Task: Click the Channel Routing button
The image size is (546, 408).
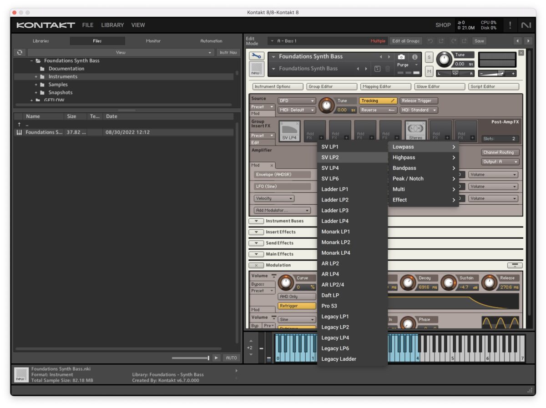Action: pyautogui.click(x=500, y=152)
